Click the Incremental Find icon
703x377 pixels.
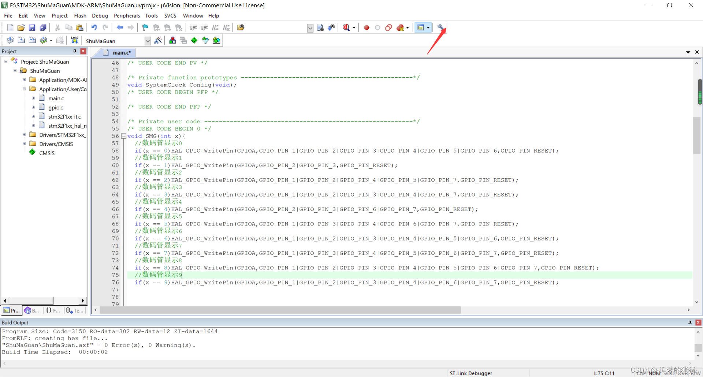coord(331,27)
